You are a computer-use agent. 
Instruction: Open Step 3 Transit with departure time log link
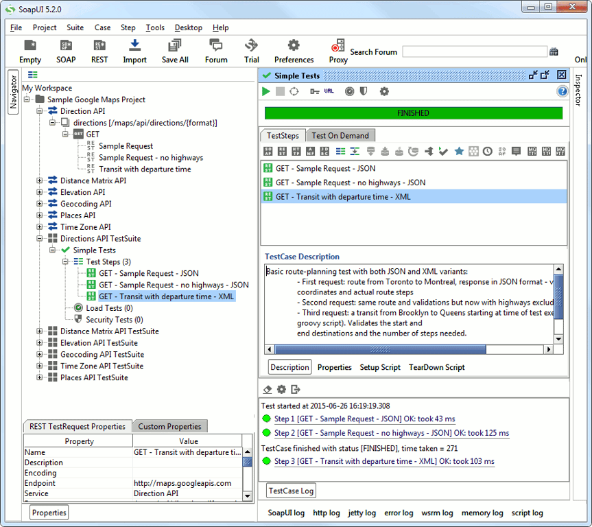pyautogui.click(x=384, y=461)
